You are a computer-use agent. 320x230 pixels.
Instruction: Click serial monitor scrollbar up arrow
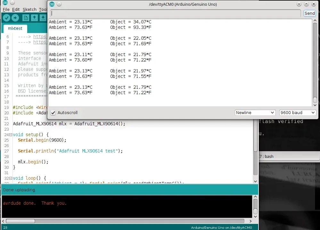pos(315,21)
